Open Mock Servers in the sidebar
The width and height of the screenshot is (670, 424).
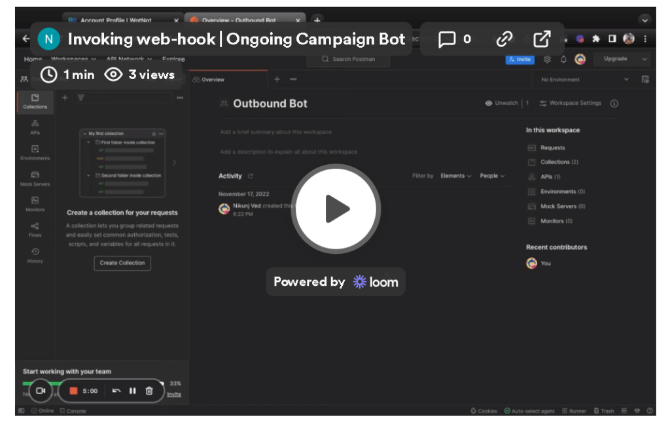(x=35, y=179)
